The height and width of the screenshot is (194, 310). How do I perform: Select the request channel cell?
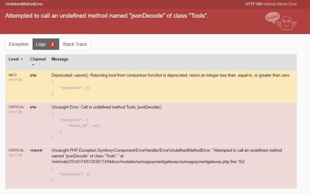(x=36, y=150)
